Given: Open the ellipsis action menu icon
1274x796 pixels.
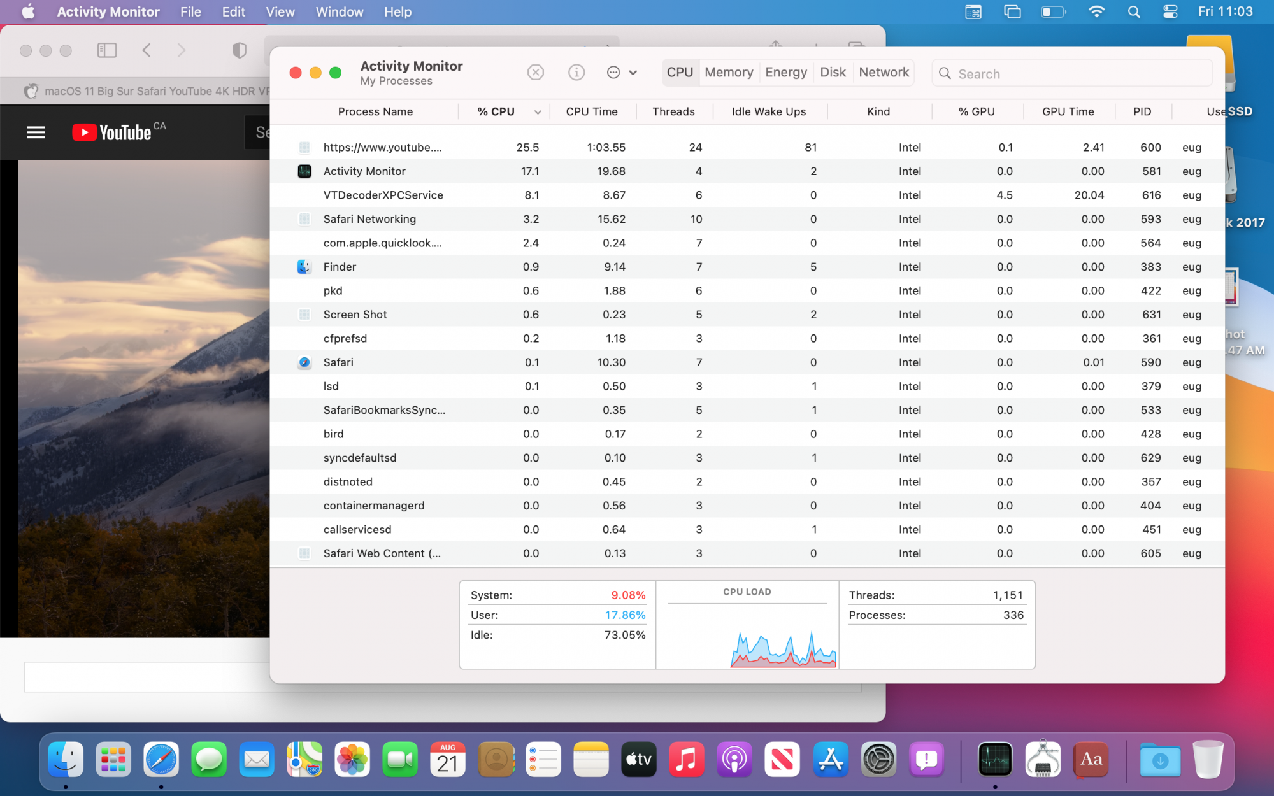Looking at the screenshot, I should [613, 73].
